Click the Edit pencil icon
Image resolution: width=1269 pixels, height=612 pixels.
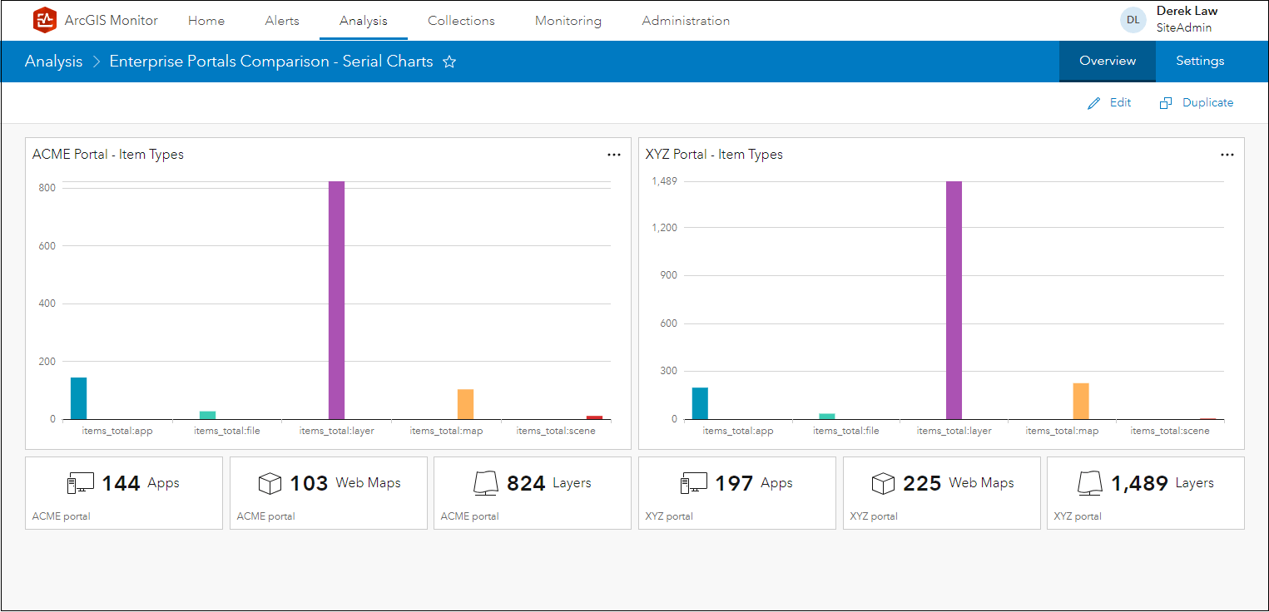tap(1094, 103)
